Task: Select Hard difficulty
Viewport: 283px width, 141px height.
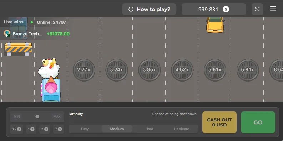Action: [x=149, y=129]
